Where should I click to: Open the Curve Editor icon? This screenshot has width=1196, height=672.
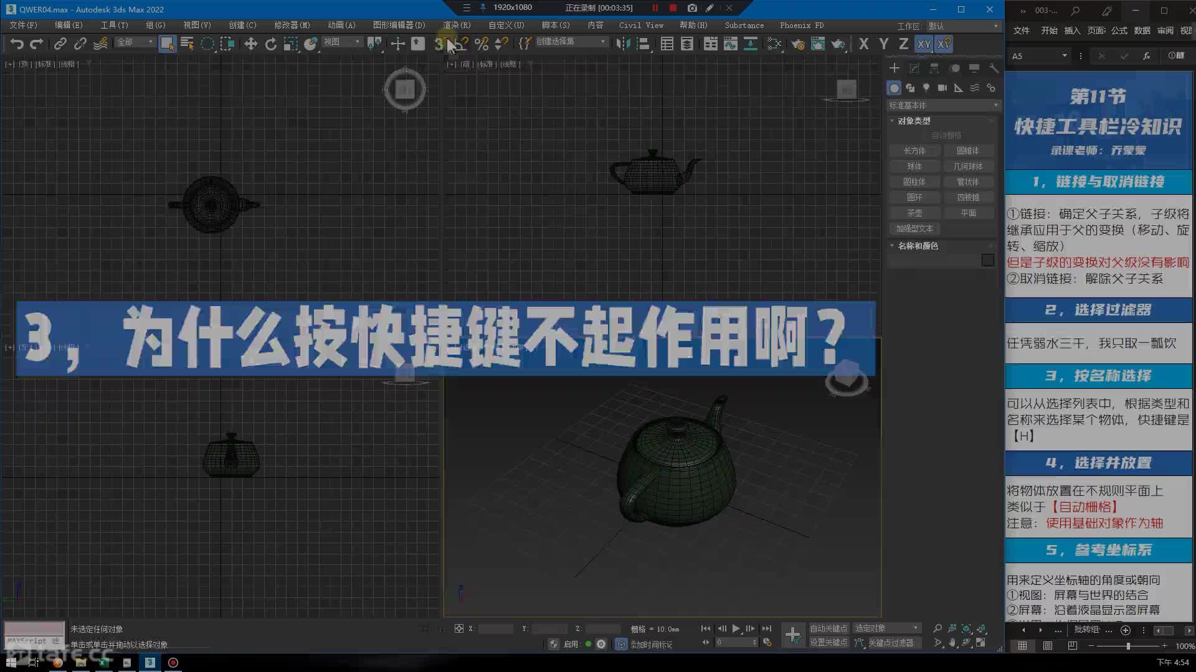(730, 44)
